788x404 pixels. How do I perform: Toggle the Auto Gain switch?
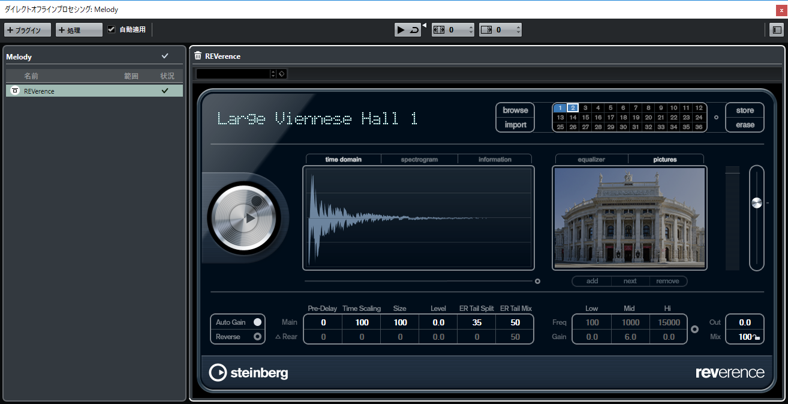tap(257, 322)
